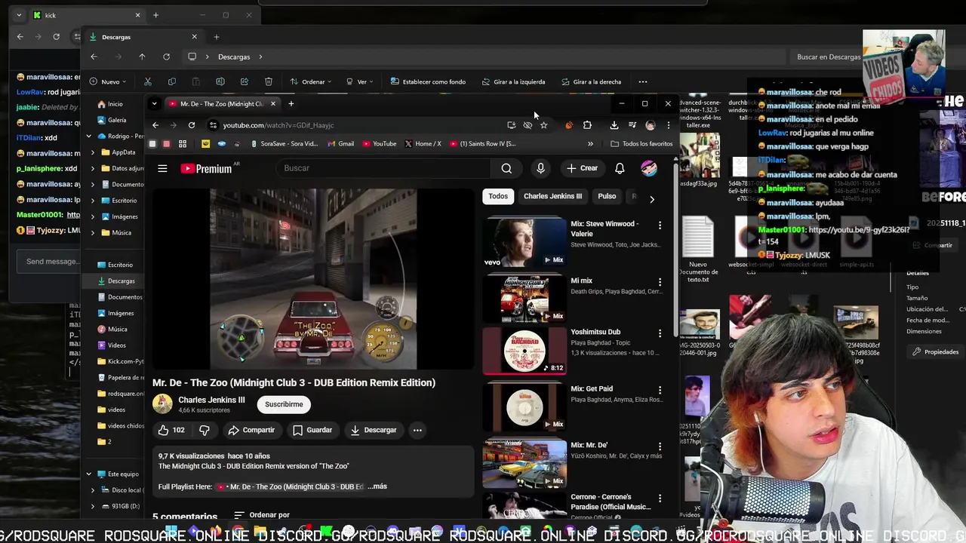Toggle third-party cookies eye icon
This screenshot has width=966, height=543.
click(x=528, y=125)
